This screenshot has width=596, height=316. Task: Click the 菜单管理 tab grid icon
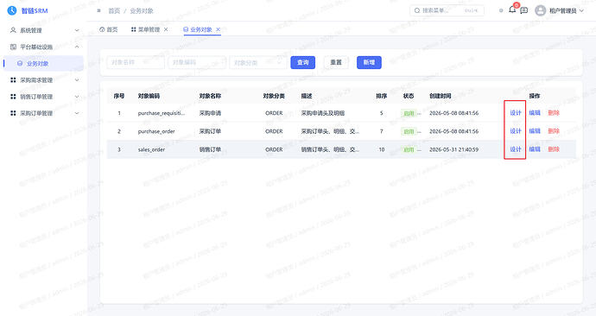pyautogui.click(x=133, y=29)
